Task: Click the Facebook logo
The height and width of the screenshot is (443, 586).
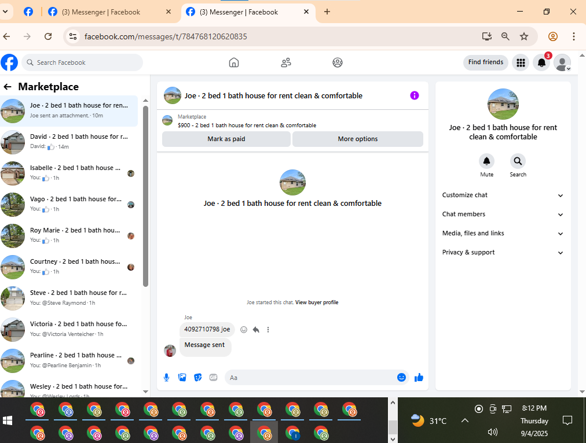Action: click(x=9, y=62)
